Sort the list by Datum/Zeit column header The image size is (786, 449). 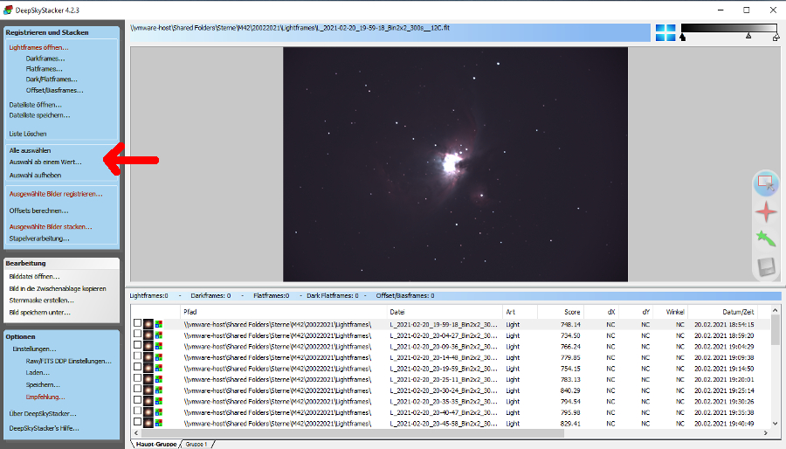point(737,311)
